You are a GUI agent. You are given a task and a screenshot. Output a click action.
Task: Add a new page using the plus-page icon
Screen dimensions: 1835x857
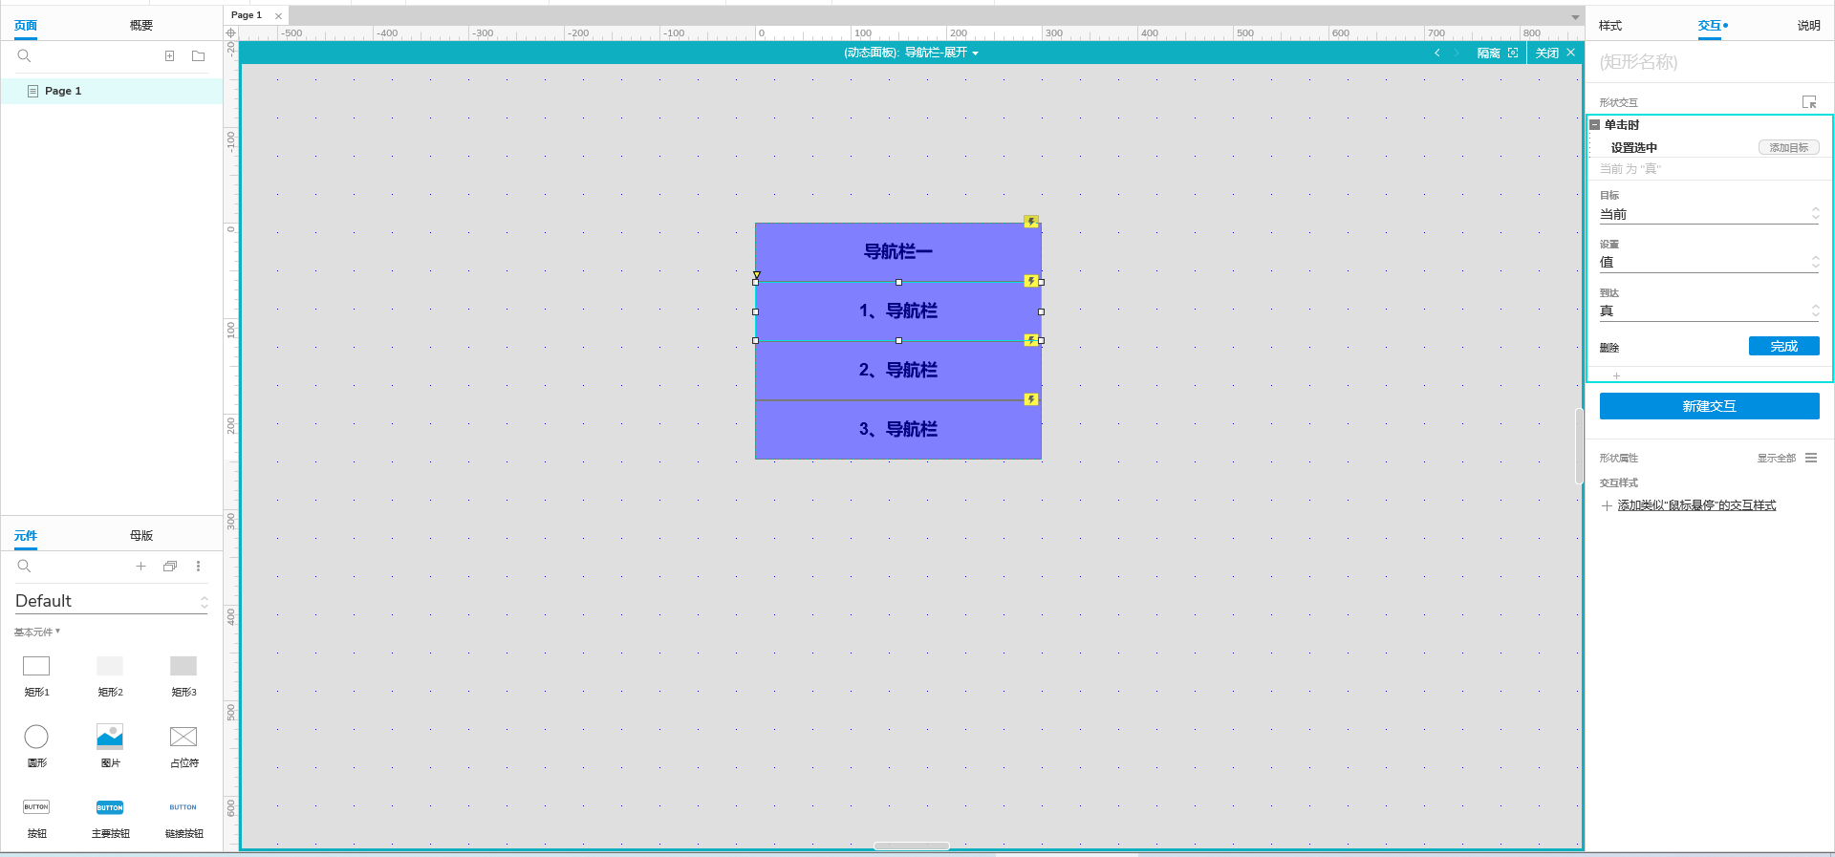[169, 56]
